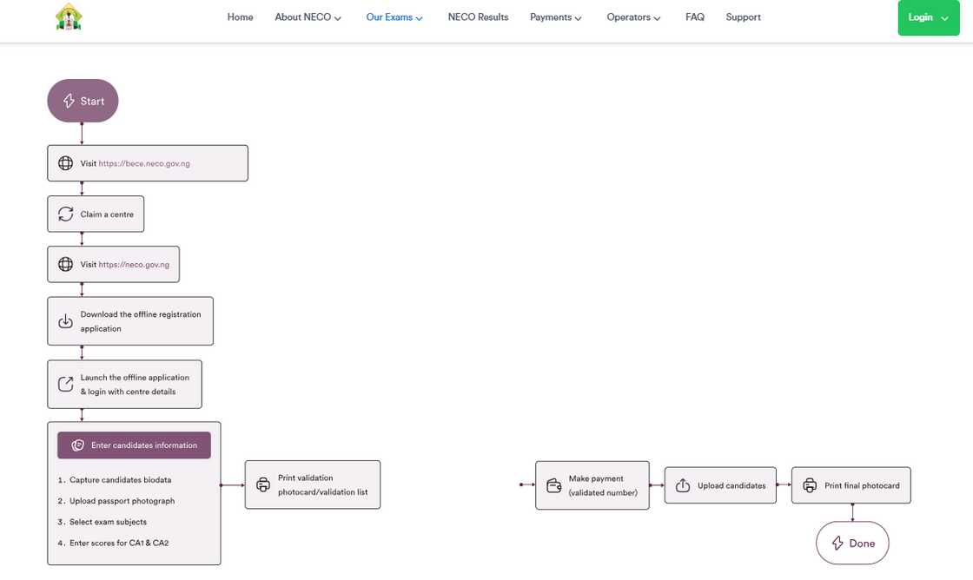The image size is (973, 580).
Task: Click the launch icon next to Launch the offline application
Action: coord(66,384)
